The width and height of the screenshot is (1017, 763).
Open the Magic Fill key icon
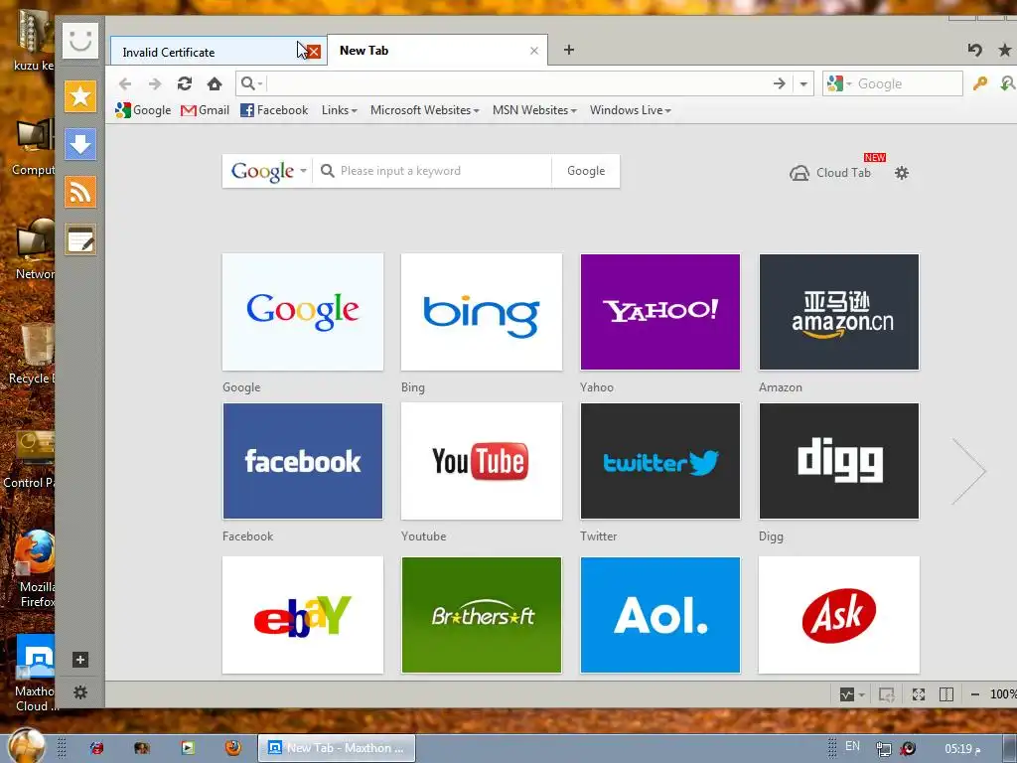point(979,83)
